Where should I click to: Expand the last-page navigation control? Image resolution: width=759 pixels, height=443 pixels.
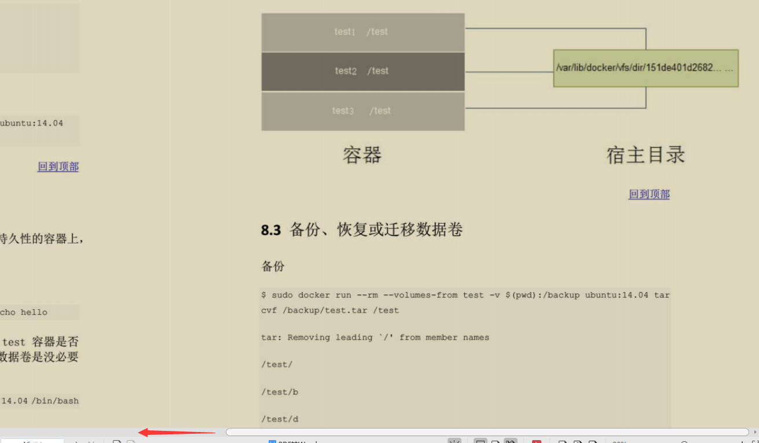(x=91, y=441)
